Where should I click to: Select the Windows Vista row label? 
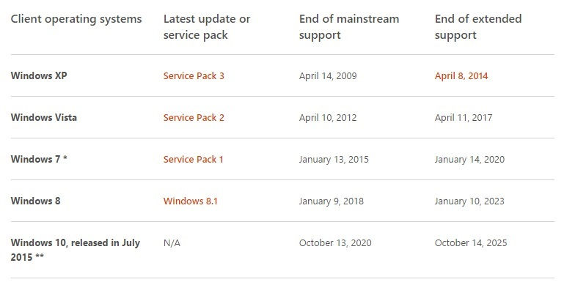(x=44, y=117)
